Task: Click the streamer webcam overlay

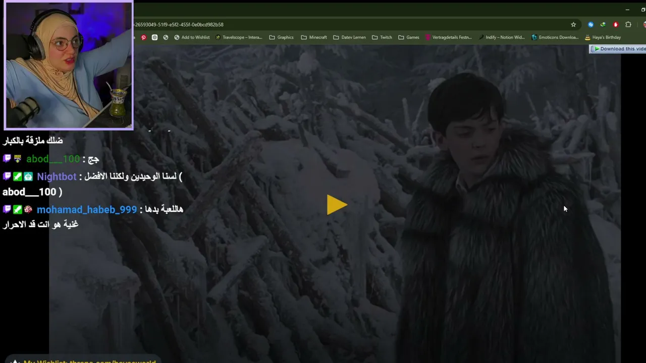Action: coord(68,66)
